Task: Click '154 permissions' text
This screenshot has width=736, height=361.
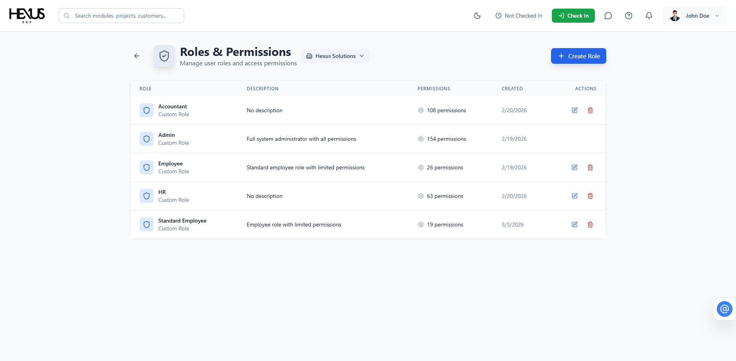Action: (446, 139)
